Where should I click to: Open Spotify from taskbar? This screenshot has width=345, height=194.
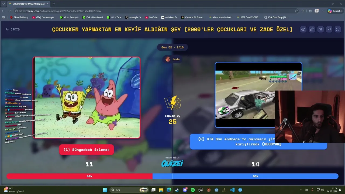coord(193,190)
